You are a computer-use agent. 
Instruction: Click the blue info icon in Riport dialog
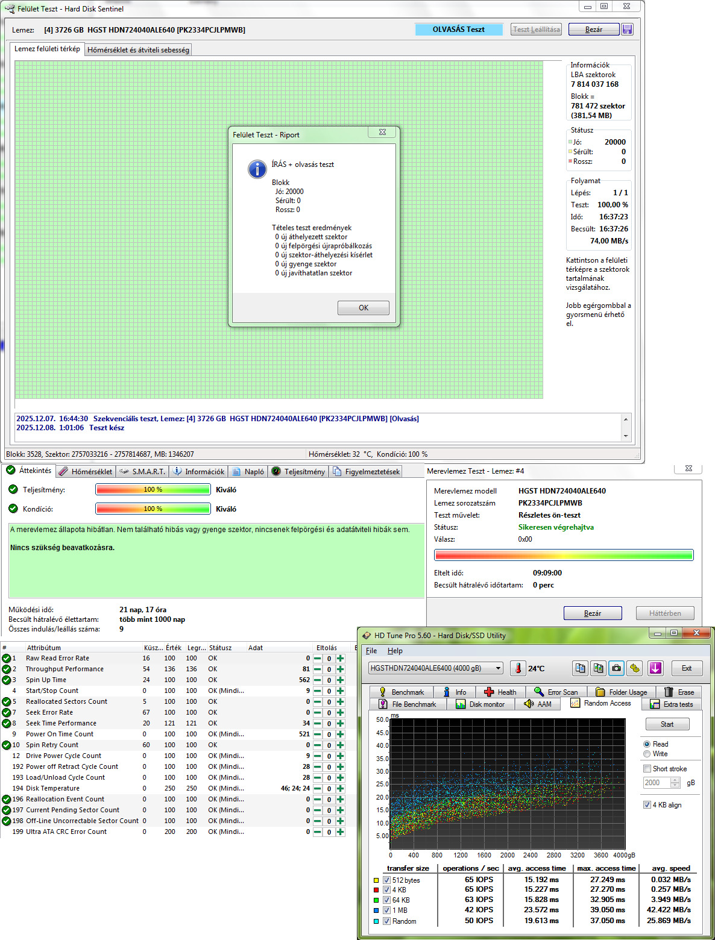coord(257,169)
